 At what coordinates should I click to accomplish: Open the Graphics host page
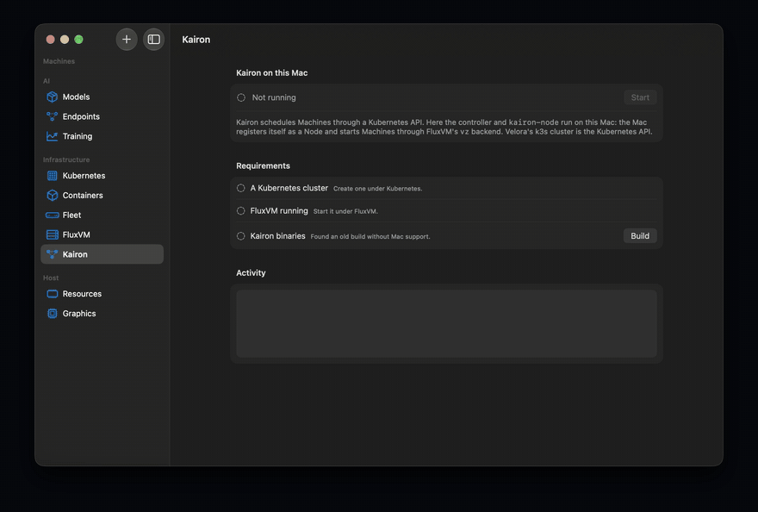click(102, 314)
